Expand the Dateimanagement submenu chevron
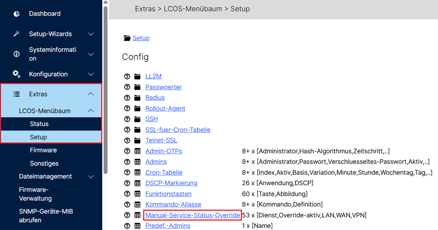Image resolution: width=438 pixels, height=230 pixels. coord(91,177)
